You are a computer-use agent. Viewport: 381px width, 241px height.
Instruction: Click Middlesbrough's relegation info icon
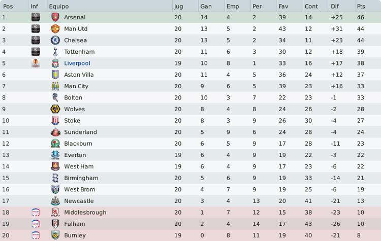tap(36, 213)
